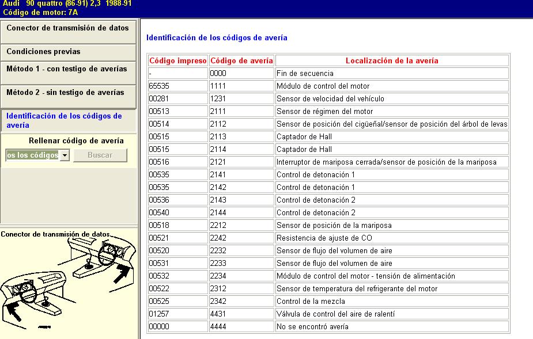Select fault code 2113

pyautogui.click(x=241, y=136)
